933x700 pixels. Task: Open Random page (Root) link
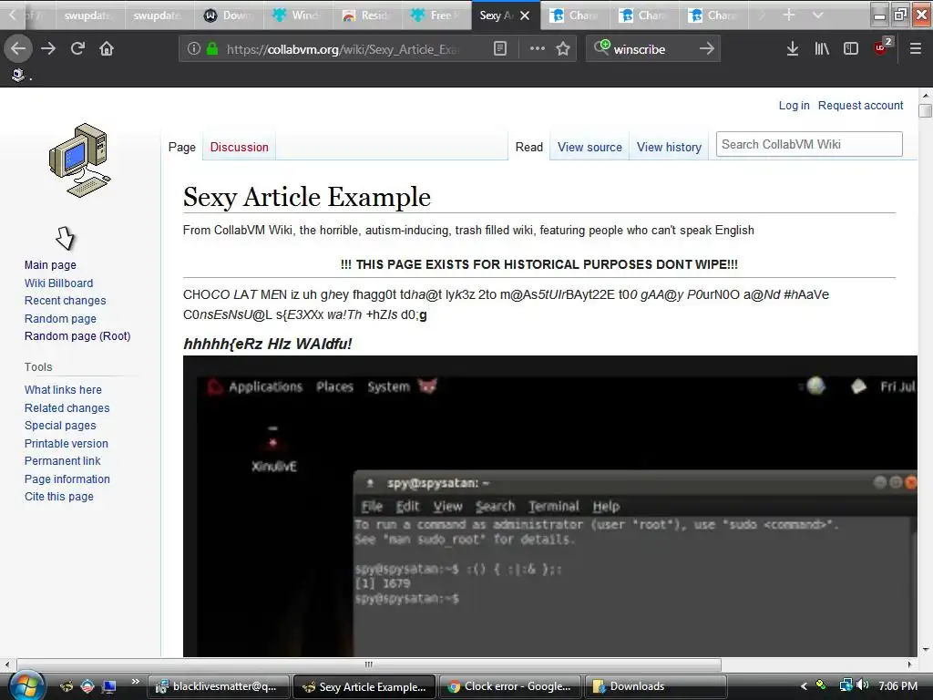(77, 336)
